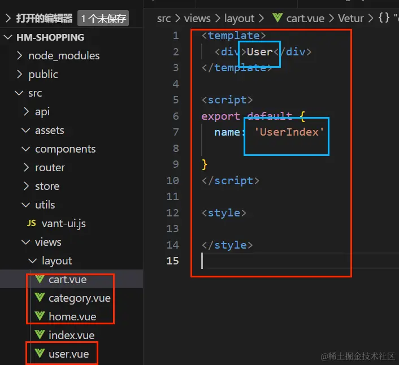Click the 打开的编辑器 section title
Viewport: 399px width, 365px height.
click(x=44, y=18)
